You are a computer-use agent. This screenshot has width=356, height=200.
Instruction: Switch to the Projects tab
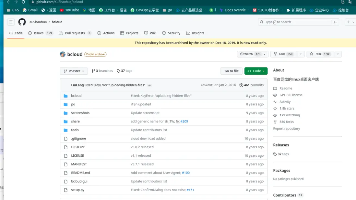[x=129, y=33]
